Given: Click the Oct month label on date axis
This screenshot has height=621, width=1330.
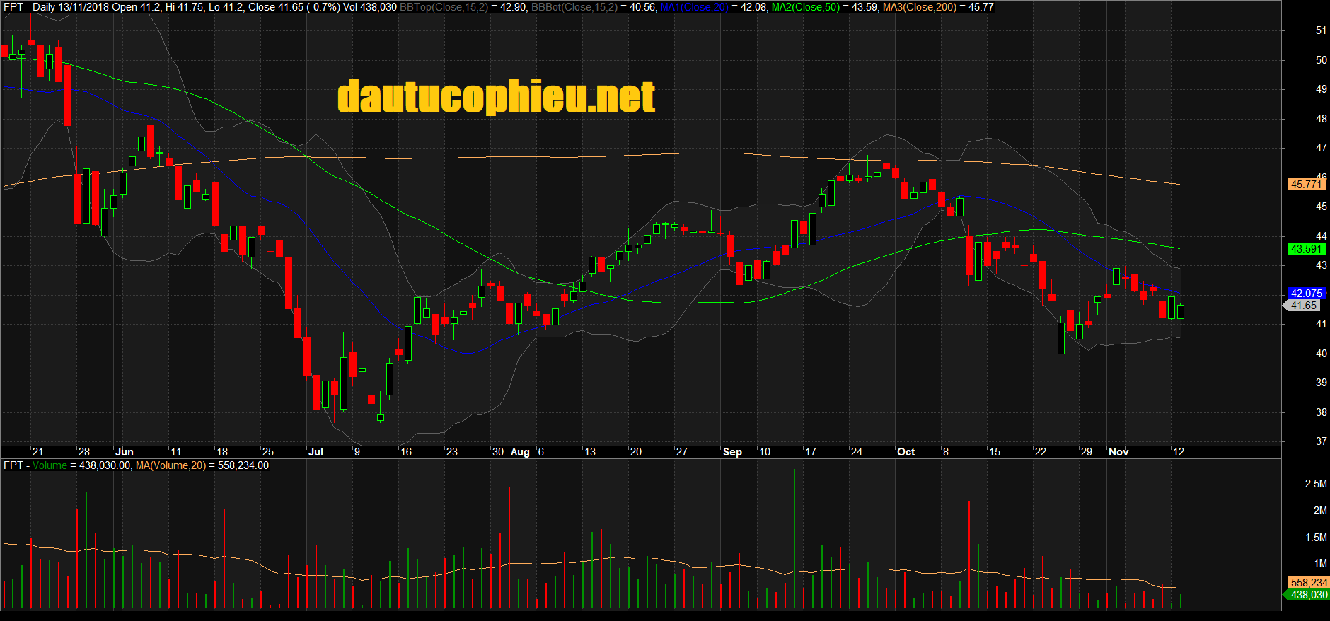Looking at the screenshot, I should coord(906,452).
